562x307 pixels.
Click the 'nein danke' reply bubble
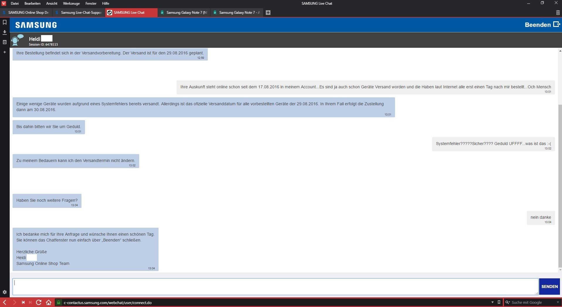(541, 218)
